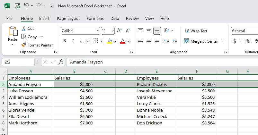
Task: Increase font size with larger A icon
Action: 119,31
